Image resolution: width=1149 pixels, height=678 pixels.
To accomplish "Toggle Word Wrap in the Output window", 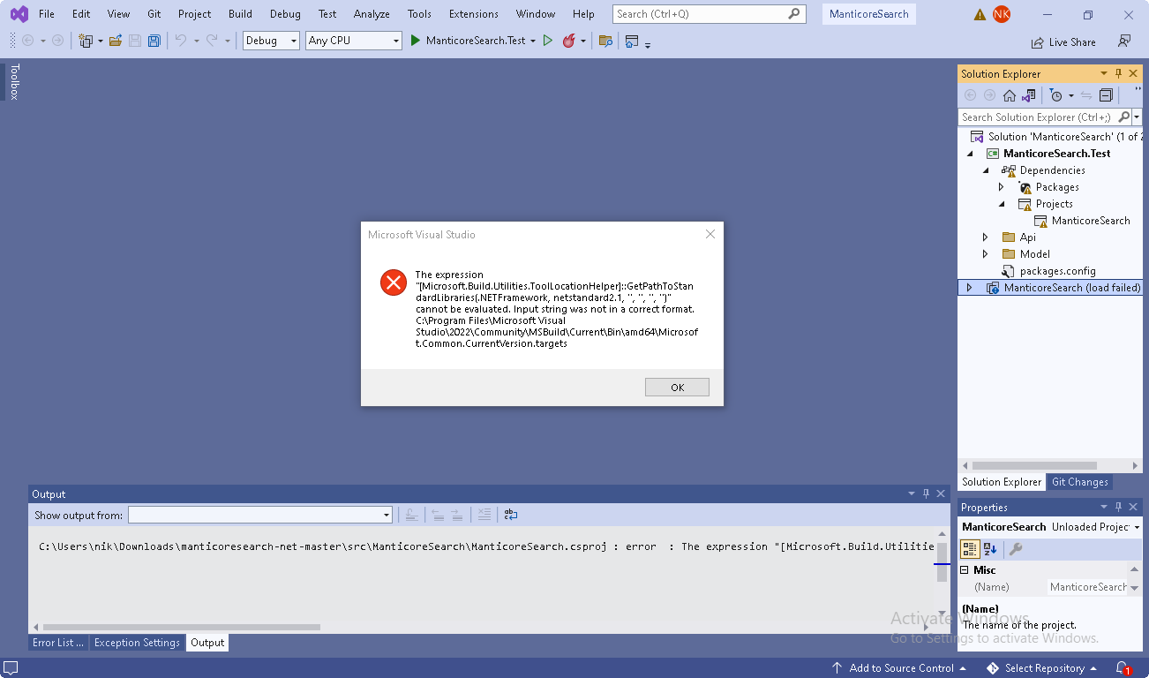I will 510,515.
